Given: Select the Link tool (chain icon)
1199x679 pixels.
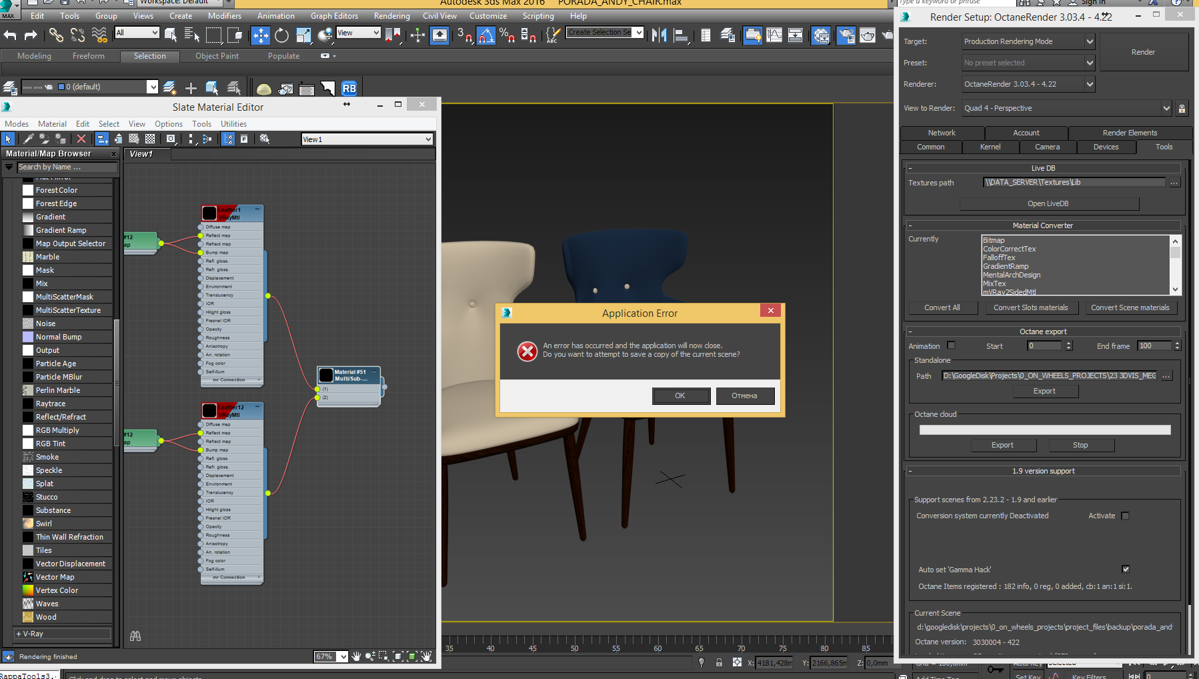Looking at the screenshot, I should (x=57, y=35).
